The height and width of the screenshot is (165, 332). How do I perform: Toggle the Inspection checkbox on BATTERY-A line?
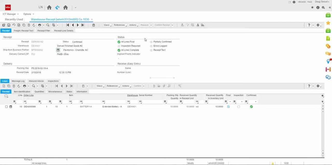pyautogui.click(x=239, y=107)
